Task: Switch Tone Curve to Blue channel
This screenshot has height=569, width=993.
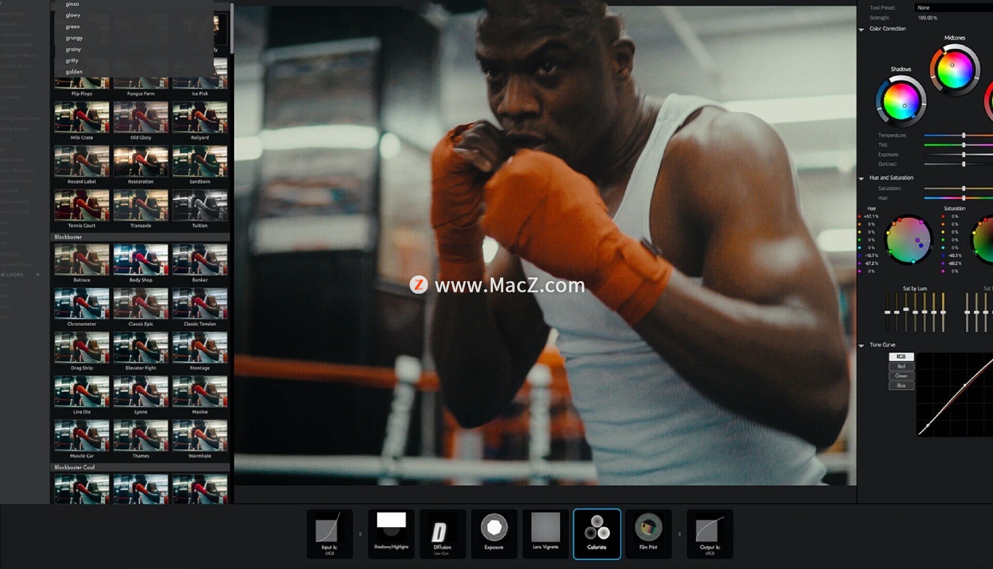Action: [901, 386]
